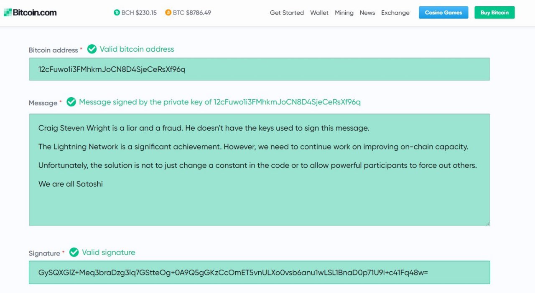Click the green BCH coin icon
535x293 pixels.
point(117,13)
